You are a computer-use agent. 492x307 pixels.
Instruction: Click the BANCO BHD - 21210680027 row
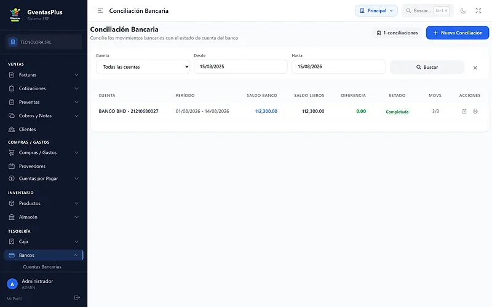[289, 111]
